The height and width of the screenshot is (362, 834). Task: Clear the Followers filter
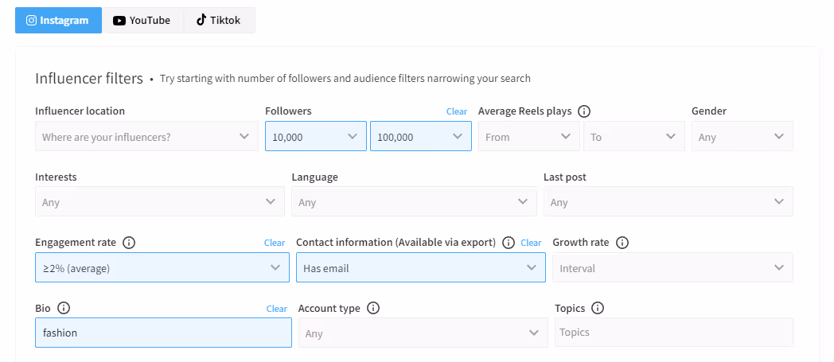point(457,111)
